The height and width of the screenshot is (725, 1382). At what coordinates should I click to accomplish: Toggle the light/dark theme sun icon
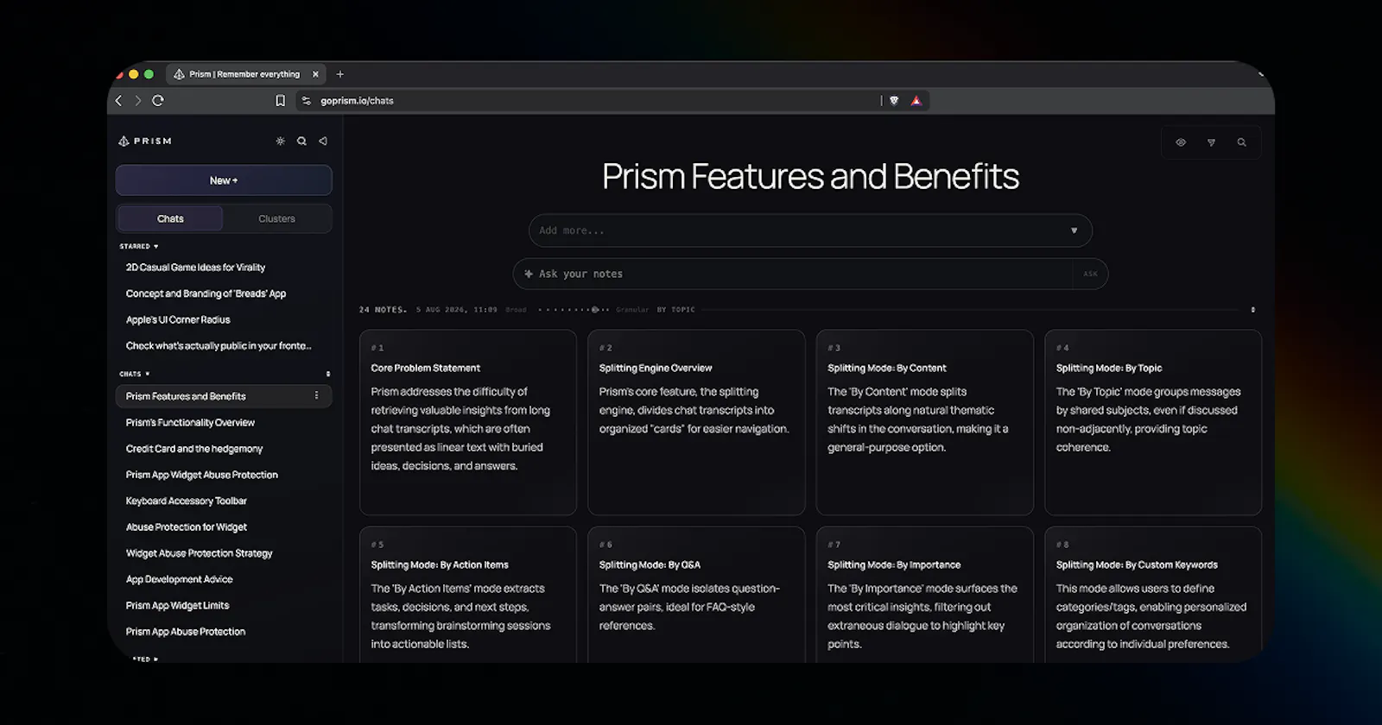pos(280,141)
